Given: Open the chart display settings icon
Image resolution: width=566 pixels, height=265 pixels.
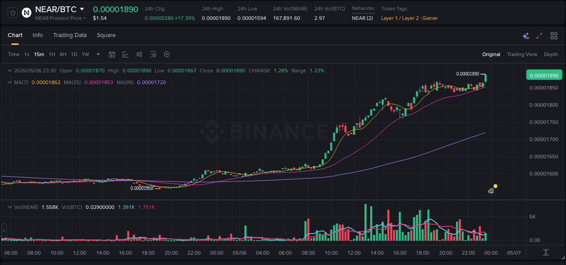Looking at the screenshot, I should point(153,54).
